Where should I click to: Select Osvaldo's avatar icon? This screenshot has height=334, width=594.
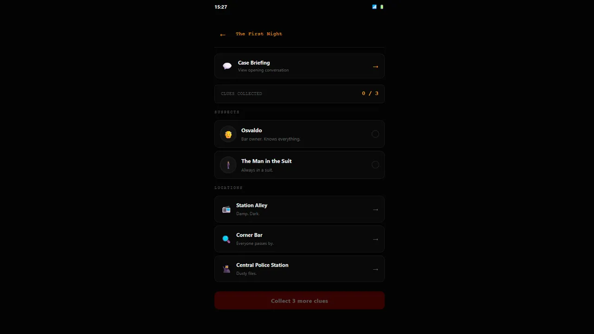click(x=228, y=134)
